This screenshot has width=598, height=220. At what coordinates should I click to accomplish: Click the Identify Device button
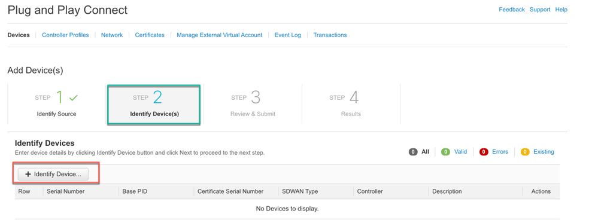coord(53,174)
